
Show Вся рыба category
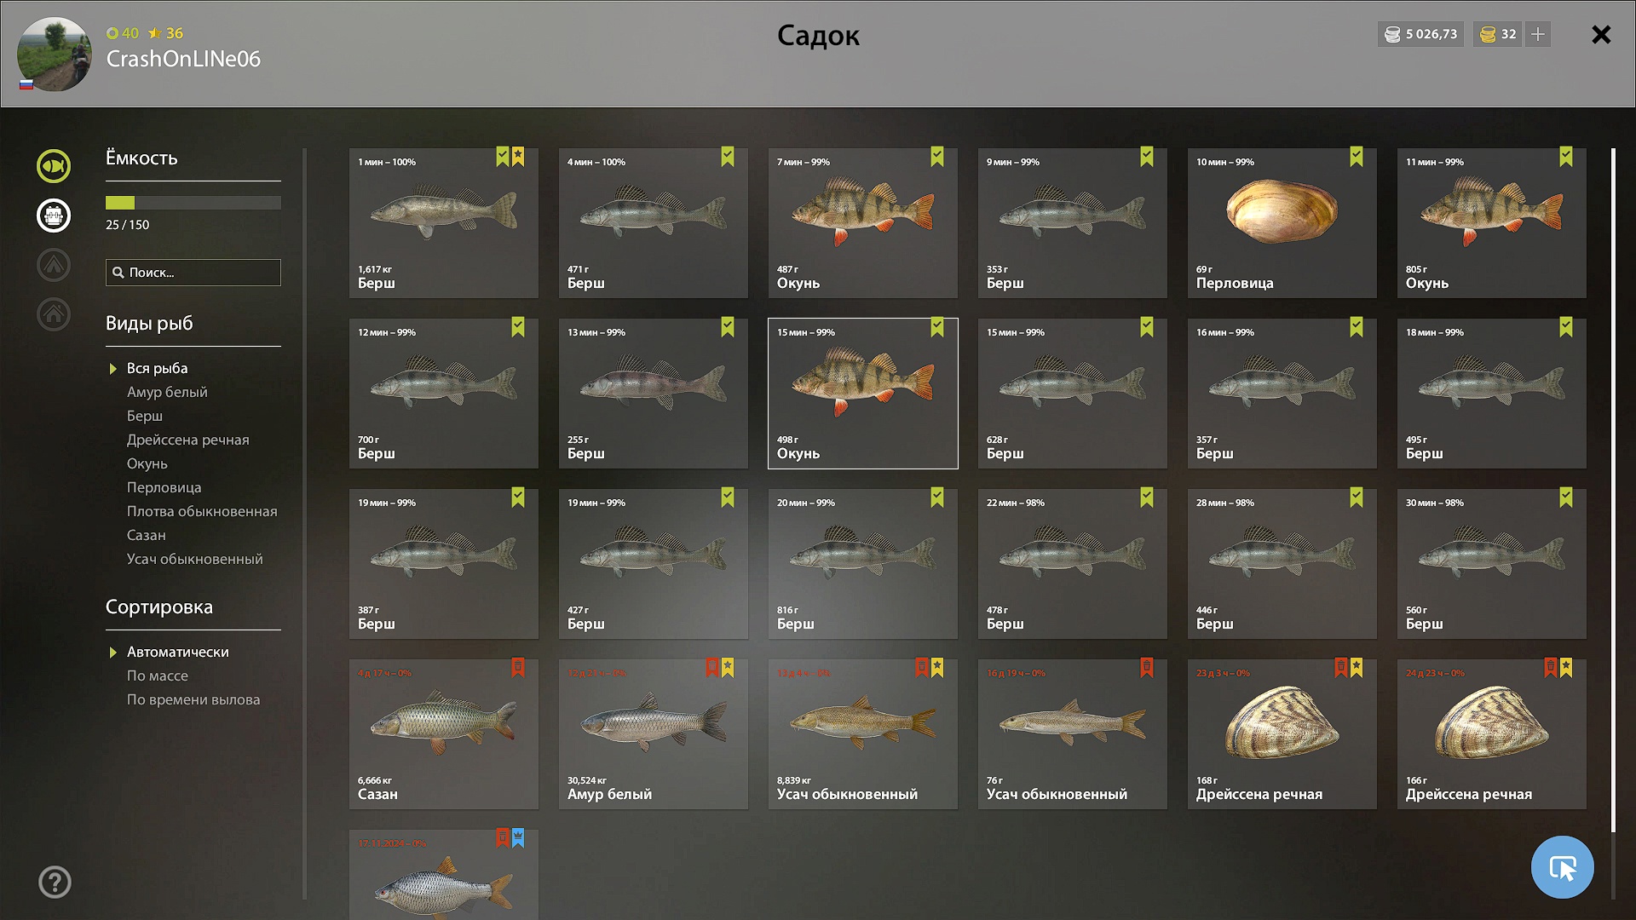coord(158,368)
